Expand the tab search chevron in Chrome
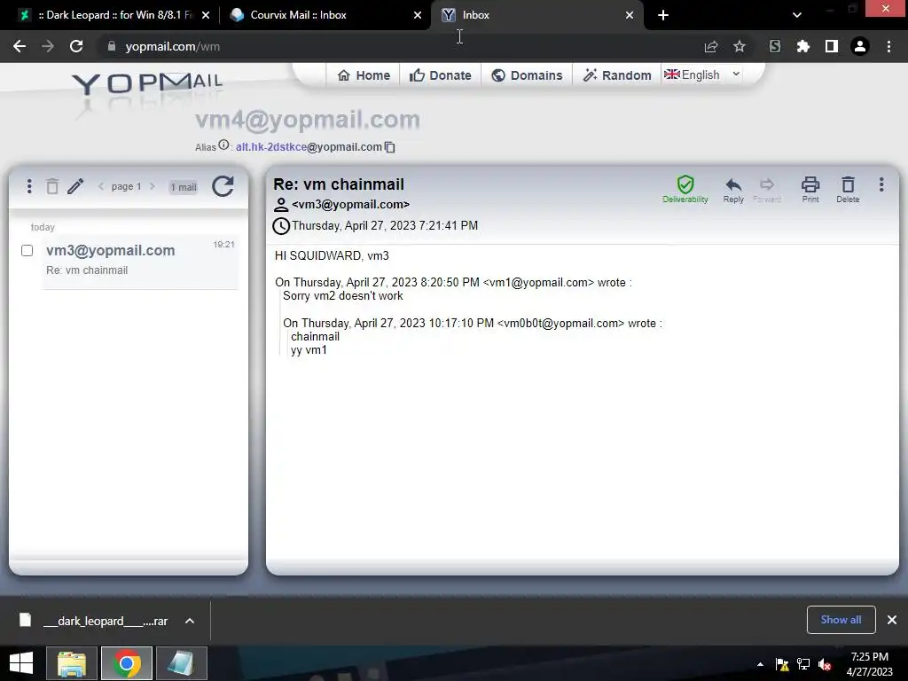The height and width of the screenshot is (681, 908). [797, 15]
